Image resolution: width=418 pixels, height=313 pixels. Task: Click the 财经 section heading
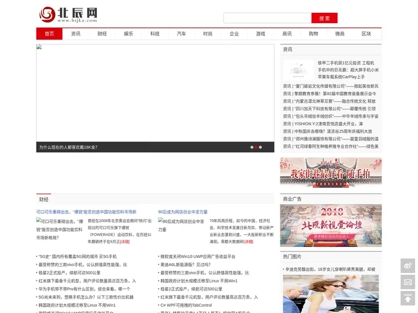tap(44, 199)
